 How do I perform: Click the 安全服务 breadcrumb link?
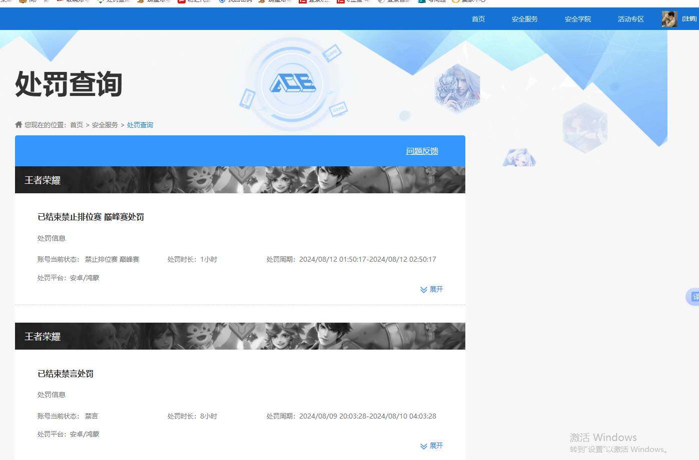pos(105,124)
